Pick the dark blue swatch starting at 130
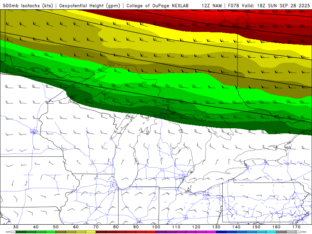The image size is (312, 234). 221,232
